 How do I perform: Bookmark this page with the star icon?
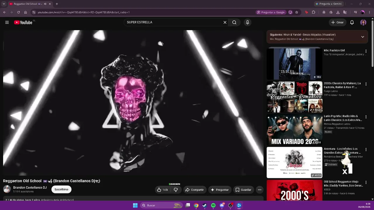(x=297, y=12)
